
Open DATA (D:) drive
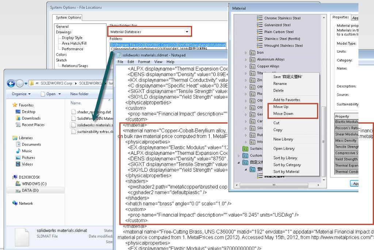(30, 190)
